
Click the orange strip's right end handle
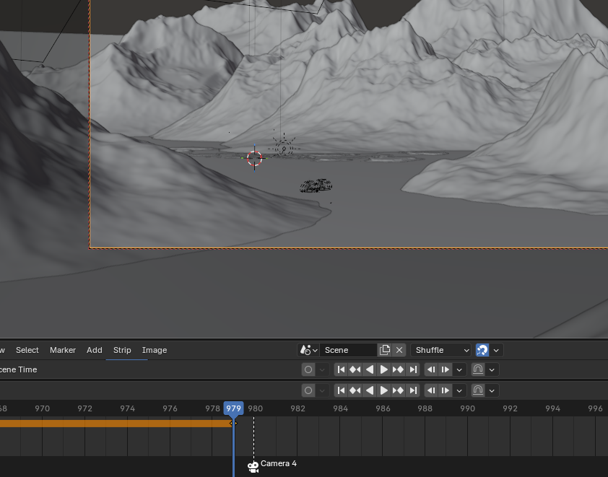(x=233, y=423)
